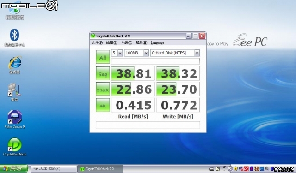
Task: Run all benchmarks with the All button
Action: click(x=103, y=57)
